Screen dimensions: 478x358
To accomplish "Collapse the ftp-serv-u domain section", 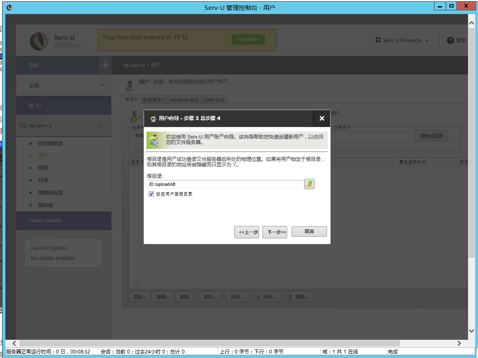I will pos(101,126).
